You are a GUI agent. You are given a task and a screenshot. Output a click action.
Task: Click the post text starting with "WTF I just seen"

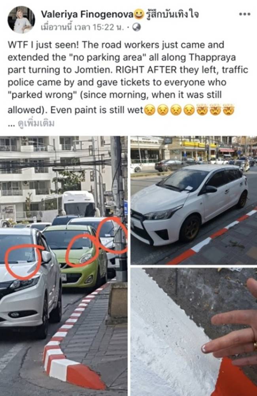pyautogui.click(x=128, y=77)
